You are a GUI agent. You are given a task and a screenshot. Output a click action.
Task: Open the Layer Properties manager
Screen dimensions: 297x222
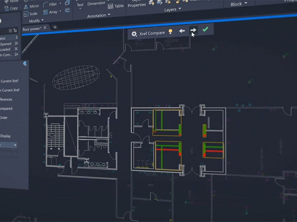click(x=137, y=4)
